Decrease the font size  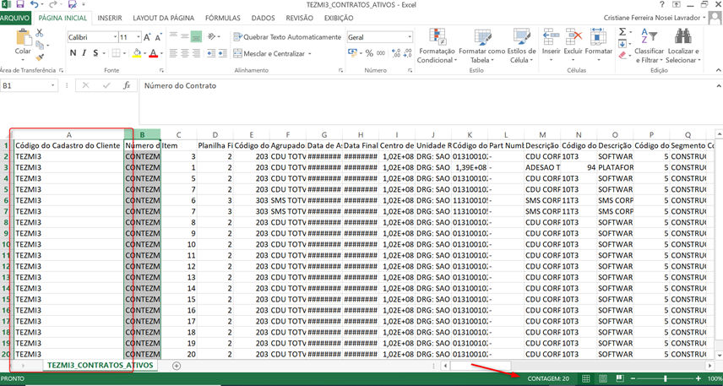pos(158,37)
